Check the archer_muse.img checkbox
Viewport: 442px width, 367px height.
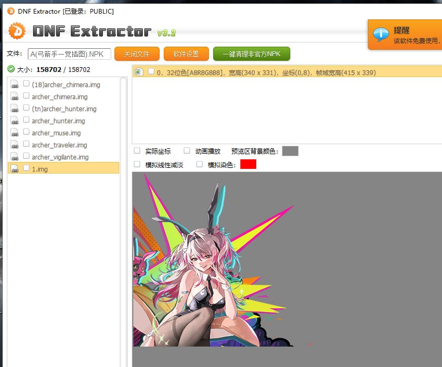click(x=26, y=132)
